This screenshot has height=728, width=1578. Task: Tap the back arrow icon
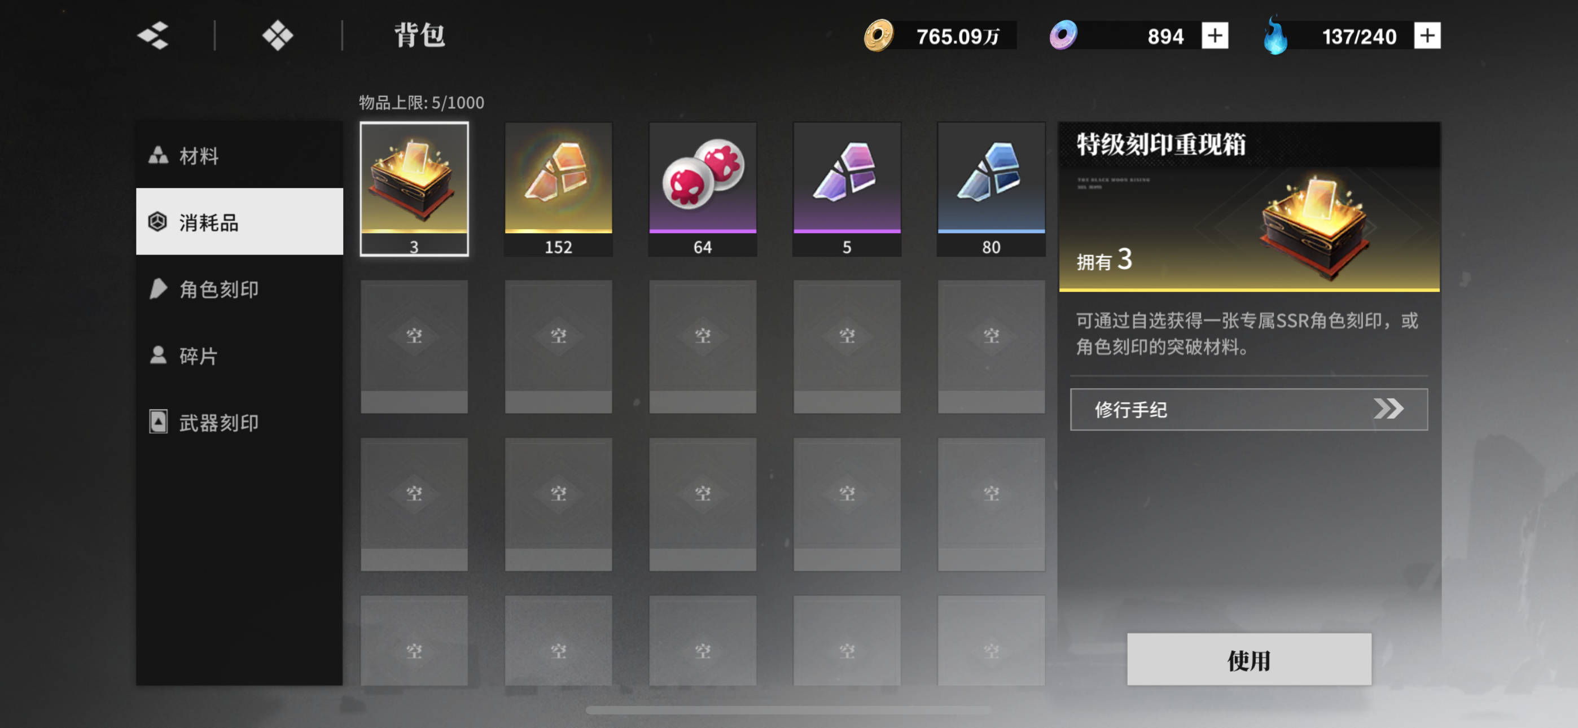(x=153, y=36)
